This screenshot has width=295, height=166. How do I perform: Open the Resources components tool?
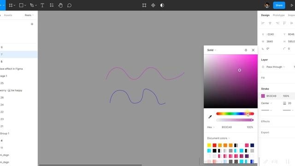51,5
